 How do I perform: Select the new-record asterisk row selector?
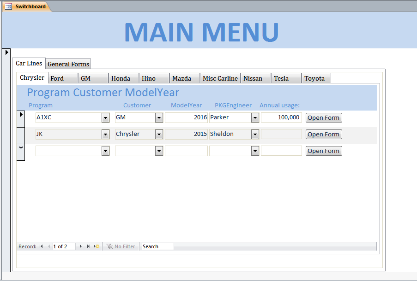point(20,152)
